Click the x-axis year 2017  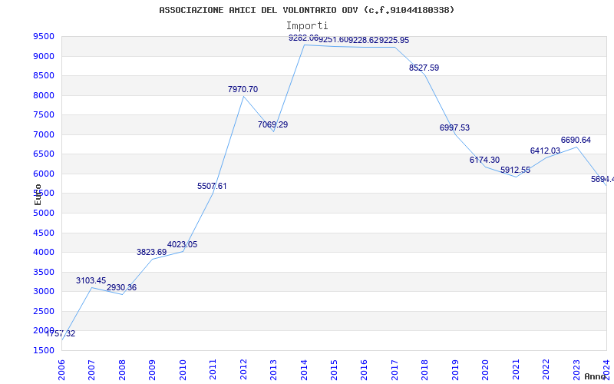394,370
